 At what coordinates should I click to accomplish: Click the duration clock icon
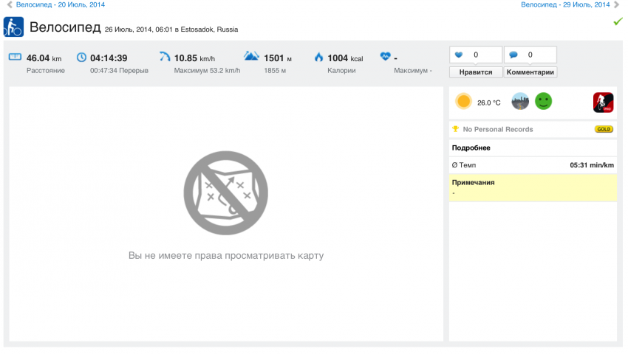coord(81,57)
